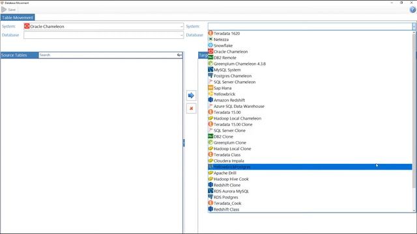417x234 pixels.
Task: Open the source Database dropdown
Action: coord(104,35)
